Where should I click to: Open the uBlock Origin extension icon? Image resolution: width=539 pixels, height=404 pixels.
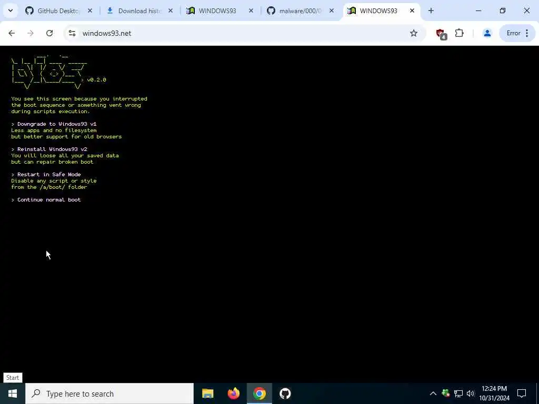(x=441, y=34)
